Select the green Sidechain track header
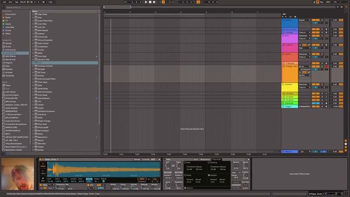 coord(289,103)
